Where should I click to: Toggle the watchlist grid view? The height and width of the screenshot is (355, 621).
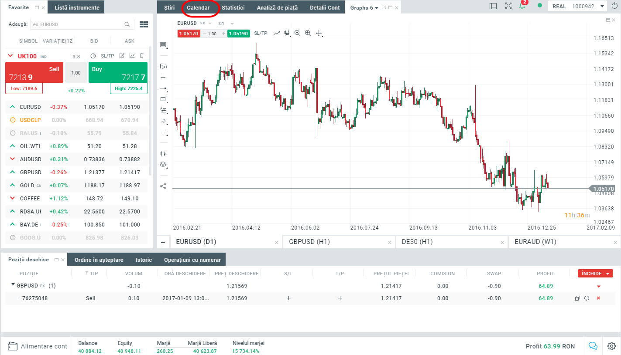coord(144,24)
